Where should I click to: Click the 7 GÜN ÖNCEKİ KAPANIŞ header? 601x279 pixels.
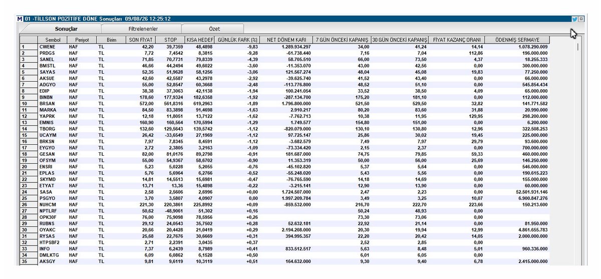click(x=342, y=40)
